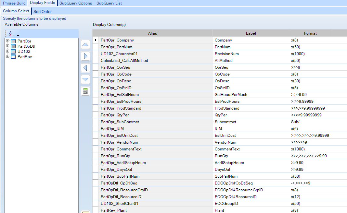This screenshot has height=213, width=347.
Task: Click the PartRev table icon
Action: tap(13, 56)
